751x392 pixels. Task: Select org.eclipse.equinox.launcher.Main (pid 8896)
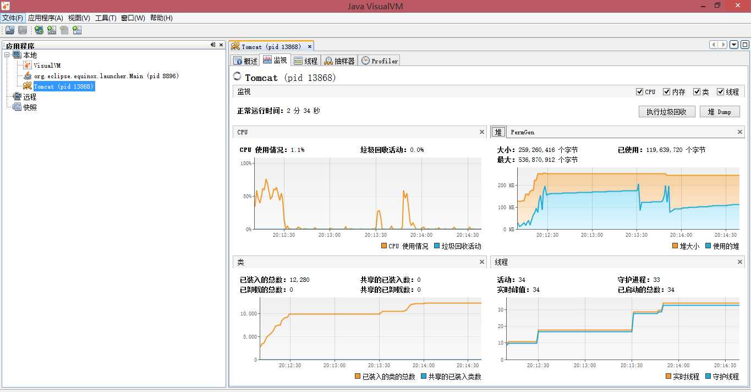106,76
